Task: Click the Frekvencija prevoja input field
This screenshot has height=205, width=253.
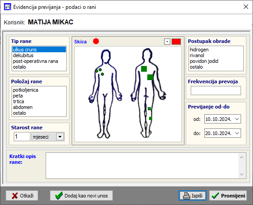Action: (216, 91)
